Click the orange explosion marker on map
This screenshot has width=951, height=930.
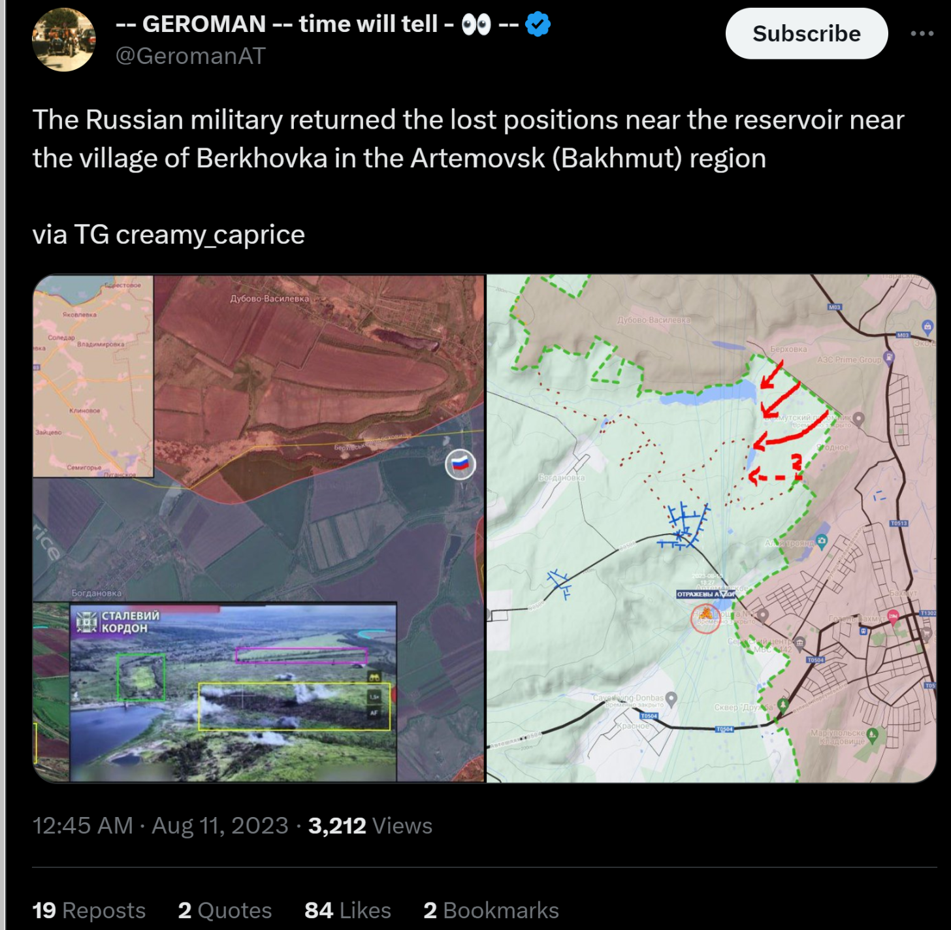[x=705, y=616]
